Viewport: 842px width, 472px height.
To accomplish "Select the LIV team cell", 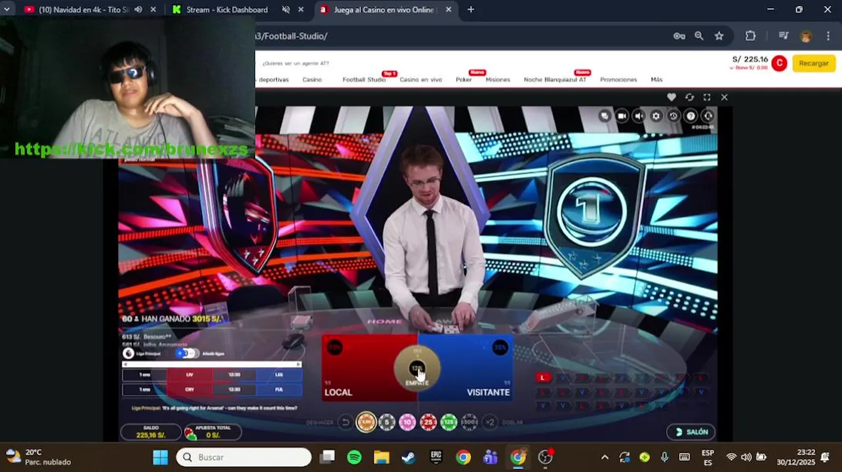I will (190, 374).
